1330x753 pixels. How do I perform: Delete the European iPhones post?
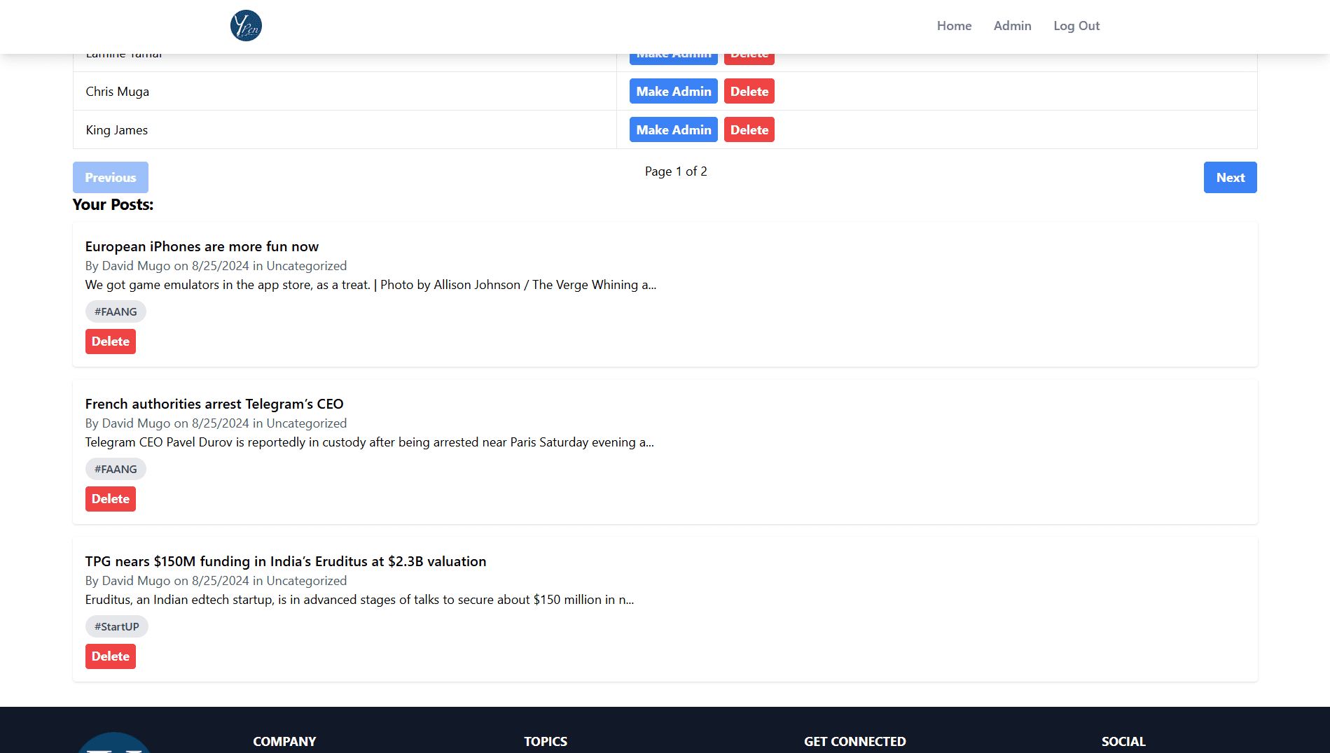111,342
